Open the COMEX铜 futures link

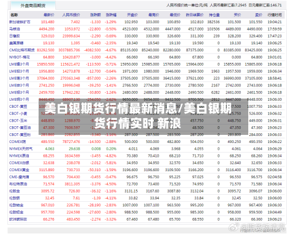[17, 142]
